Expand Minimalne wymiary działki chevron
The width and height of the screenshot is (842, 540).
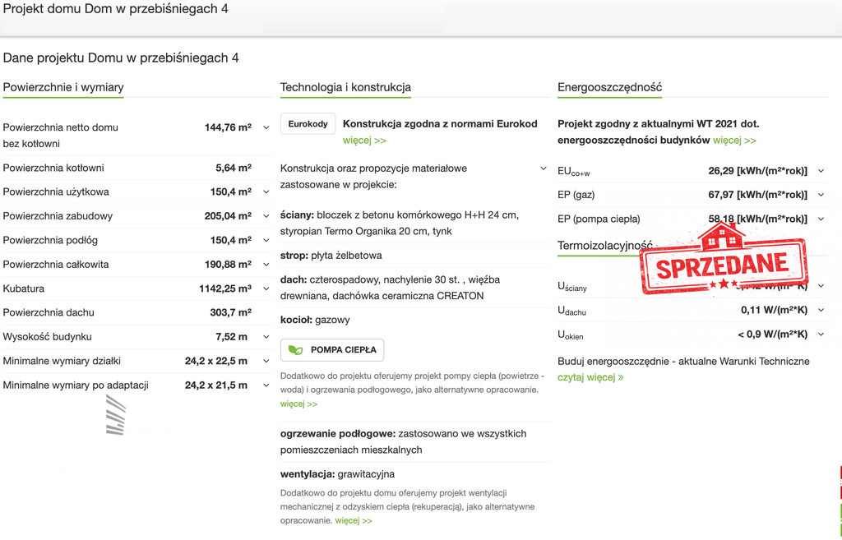click(x=266, y=362)
